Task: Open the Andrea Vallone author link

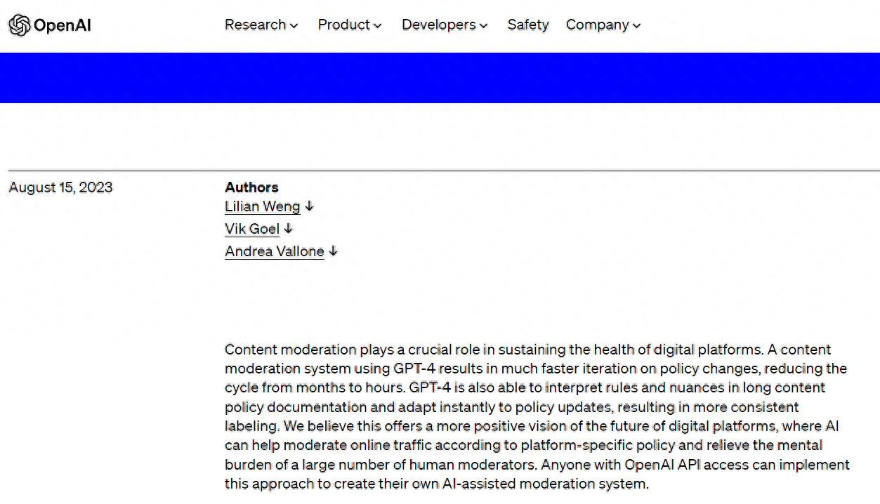Action: (x=274, y=251)
